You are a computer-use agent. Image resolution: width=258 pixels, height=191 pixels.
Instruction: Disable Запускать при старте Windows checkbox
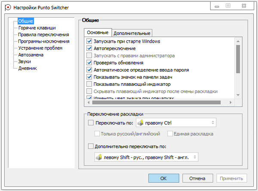coord(89,41)
